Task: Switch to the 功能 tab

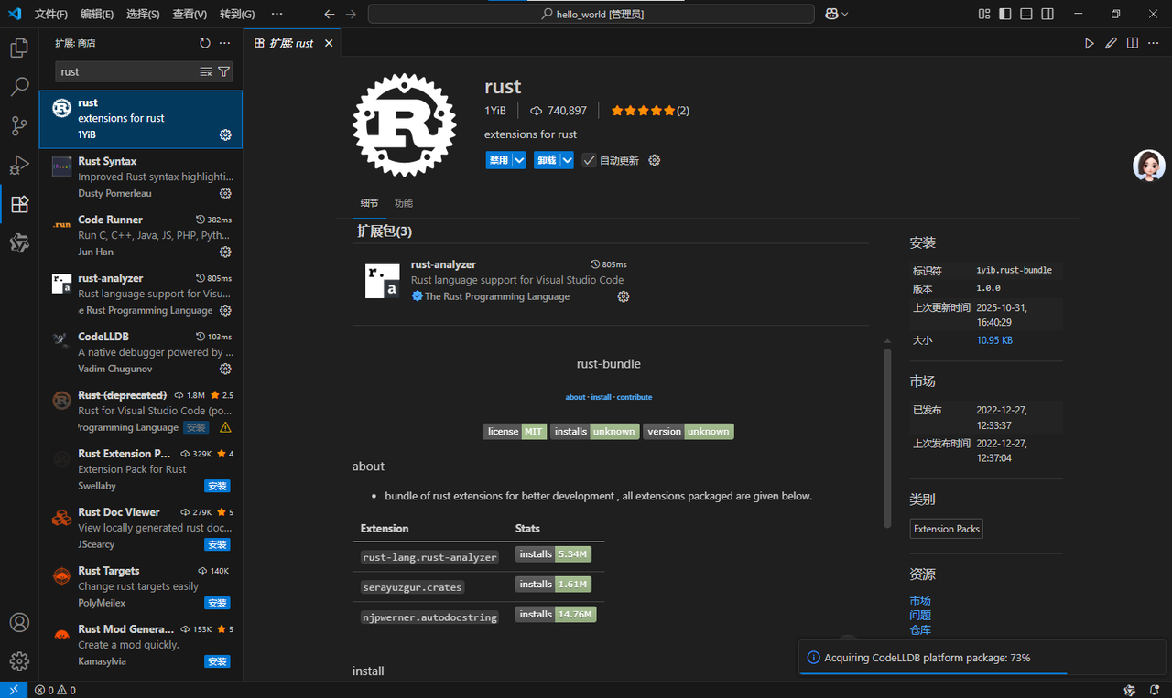Action: click(x=403, y=203)
